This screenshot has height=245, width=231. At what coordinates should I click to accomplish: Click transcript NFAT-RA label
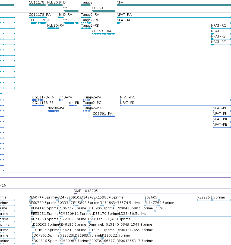(124, 15)
